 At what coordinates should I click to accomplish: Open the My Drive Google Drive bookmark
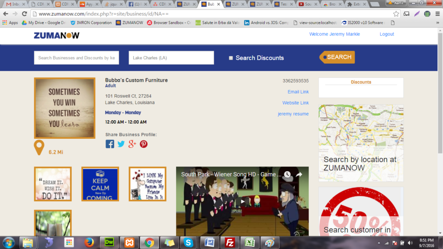44,22
